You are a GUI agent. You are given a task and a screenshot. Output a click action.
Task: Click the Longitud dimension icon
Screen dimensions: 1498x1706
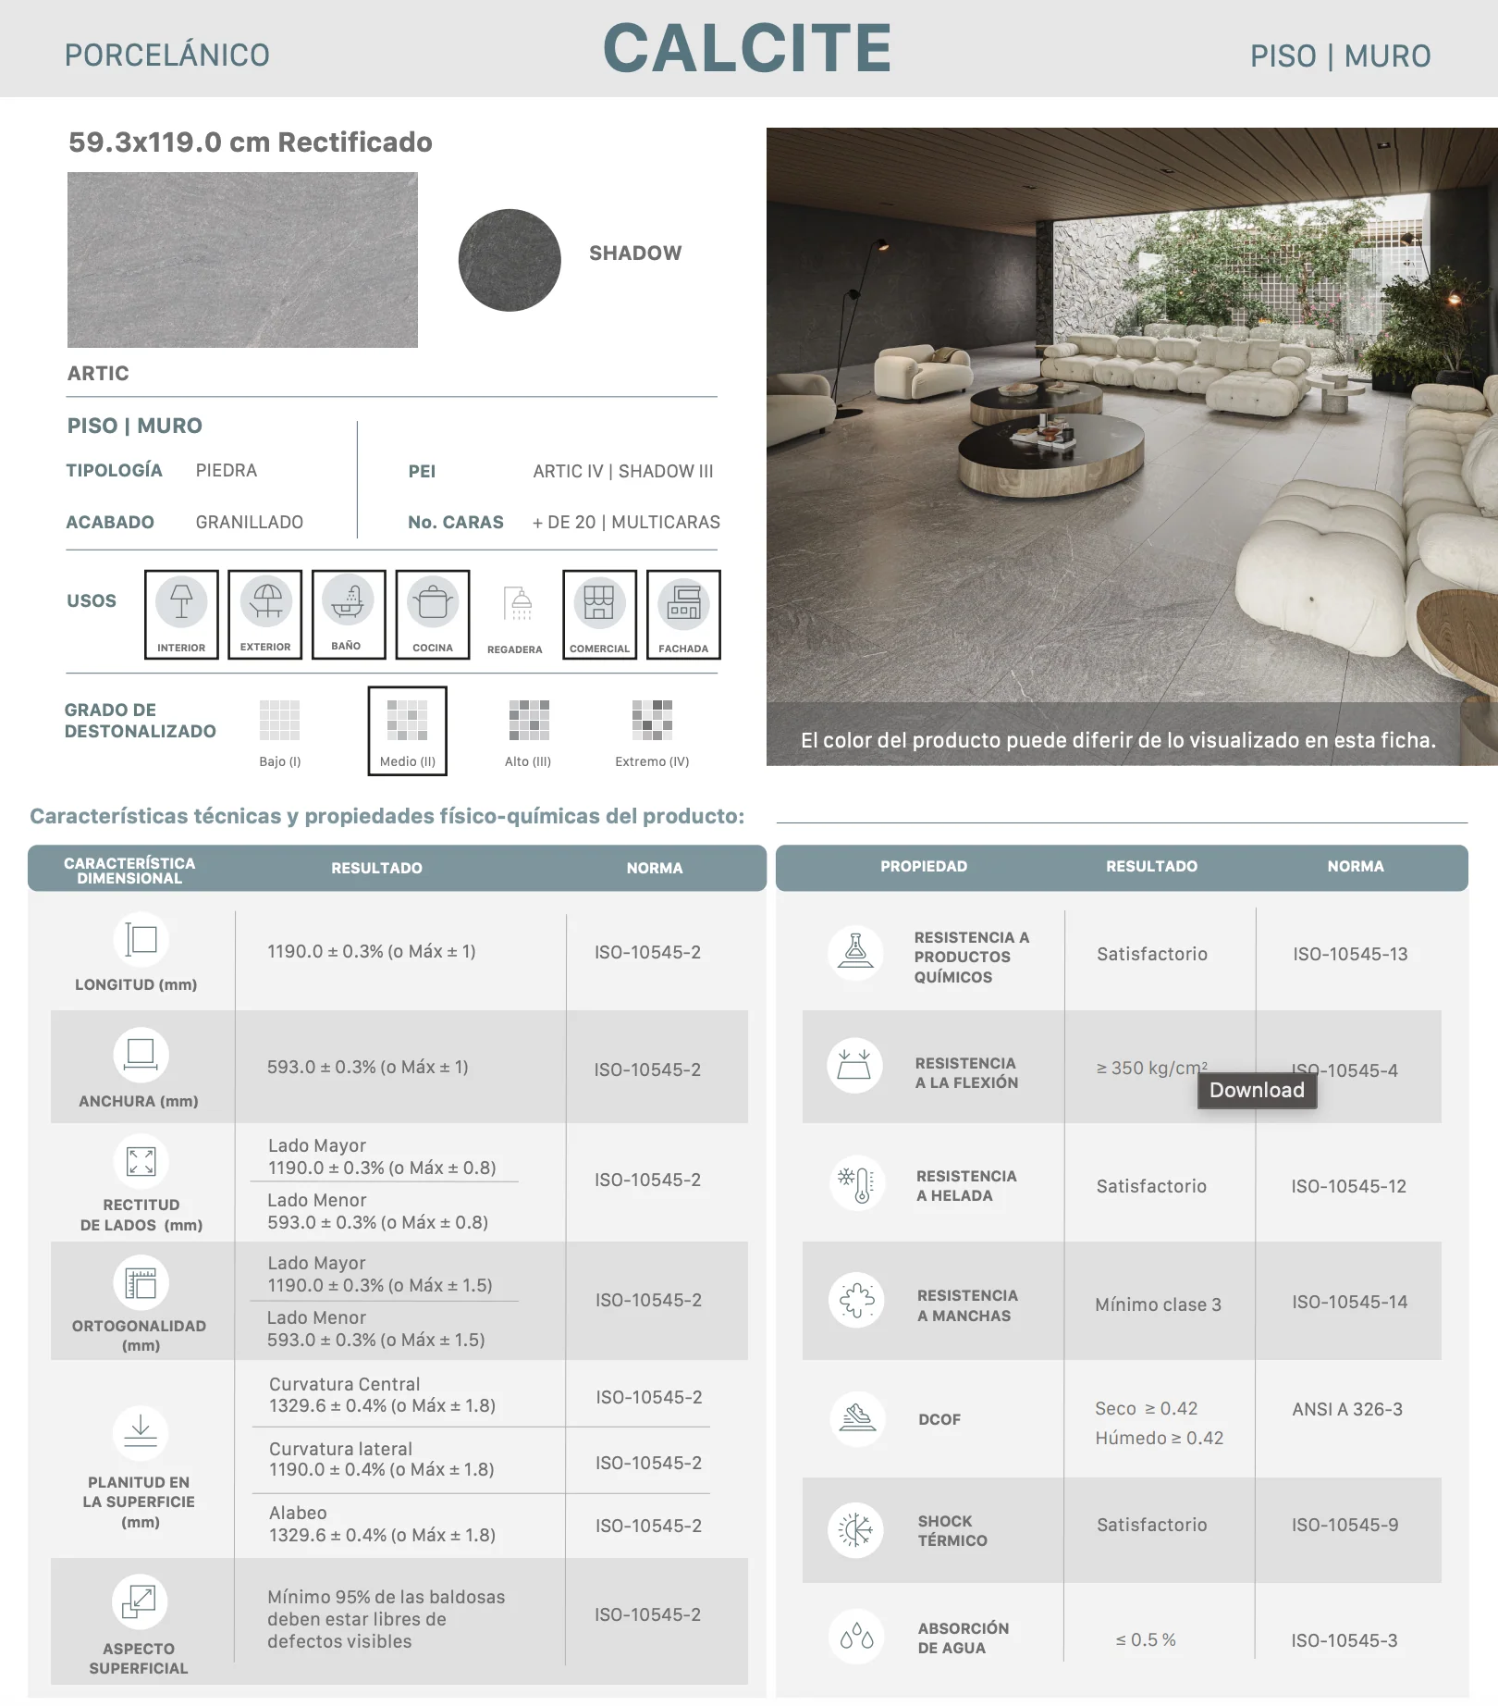pyautogui.click(x=141, y=940)
